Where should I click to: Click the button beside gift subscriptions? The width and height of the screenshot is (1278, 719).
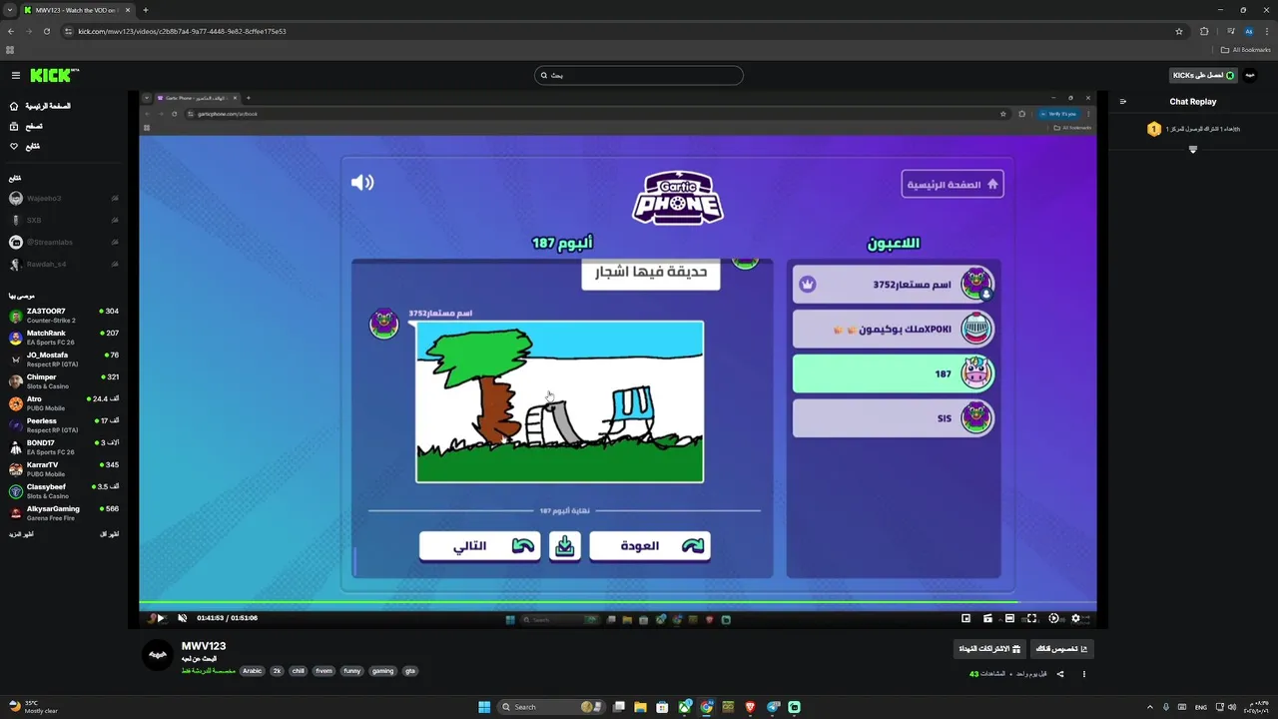tap(1062, 649)
